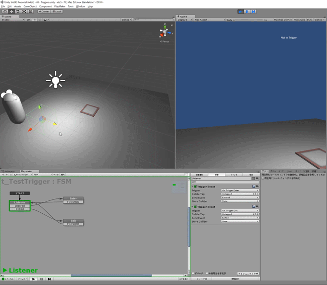Open the File menu
Viewport: 327px width, 285px height.
[x=3, y=6]
